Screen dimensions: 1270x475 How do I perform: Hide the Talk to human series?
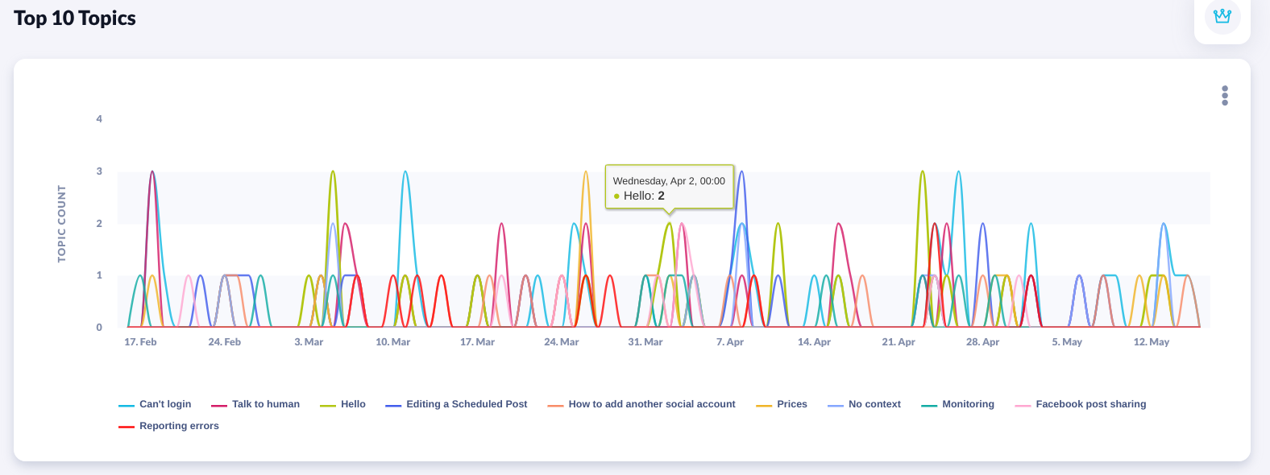[x=265, y=404]
